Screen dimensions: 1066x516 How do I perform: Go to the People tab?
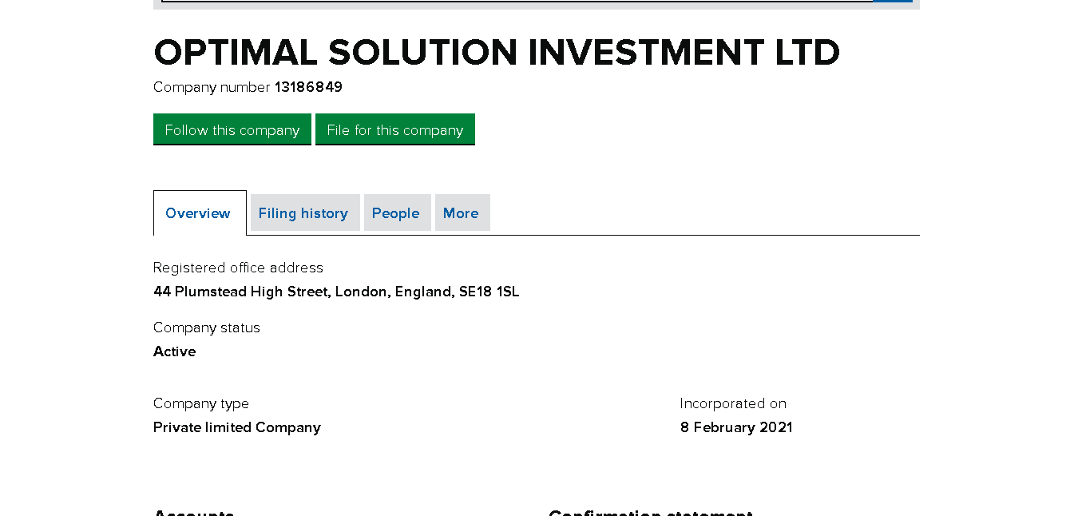[x=395, y=213]
